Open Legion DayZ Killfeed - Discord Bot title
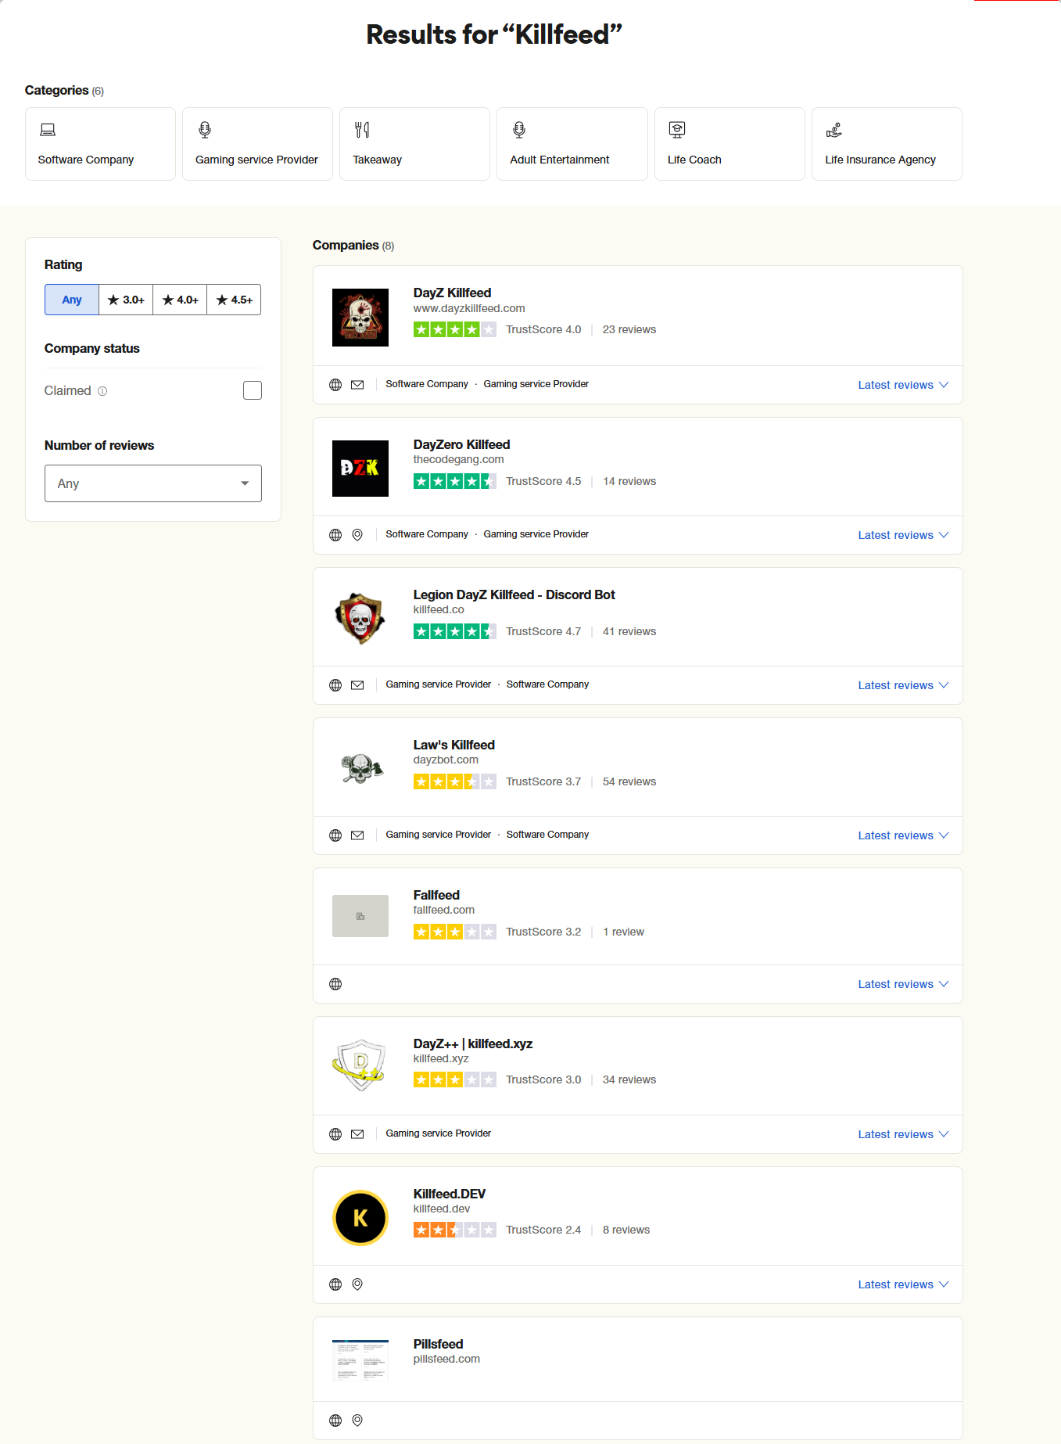The image size is (1061, 1444). [x=514, y=594]
